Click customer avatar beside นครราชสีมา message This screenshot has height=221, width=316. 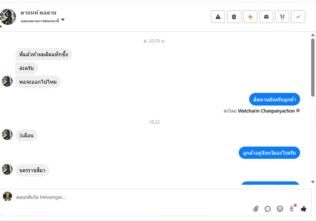pos(7,169)
